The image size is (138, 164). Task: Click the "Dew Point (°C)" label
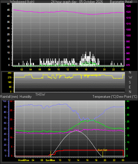[127, 97]
